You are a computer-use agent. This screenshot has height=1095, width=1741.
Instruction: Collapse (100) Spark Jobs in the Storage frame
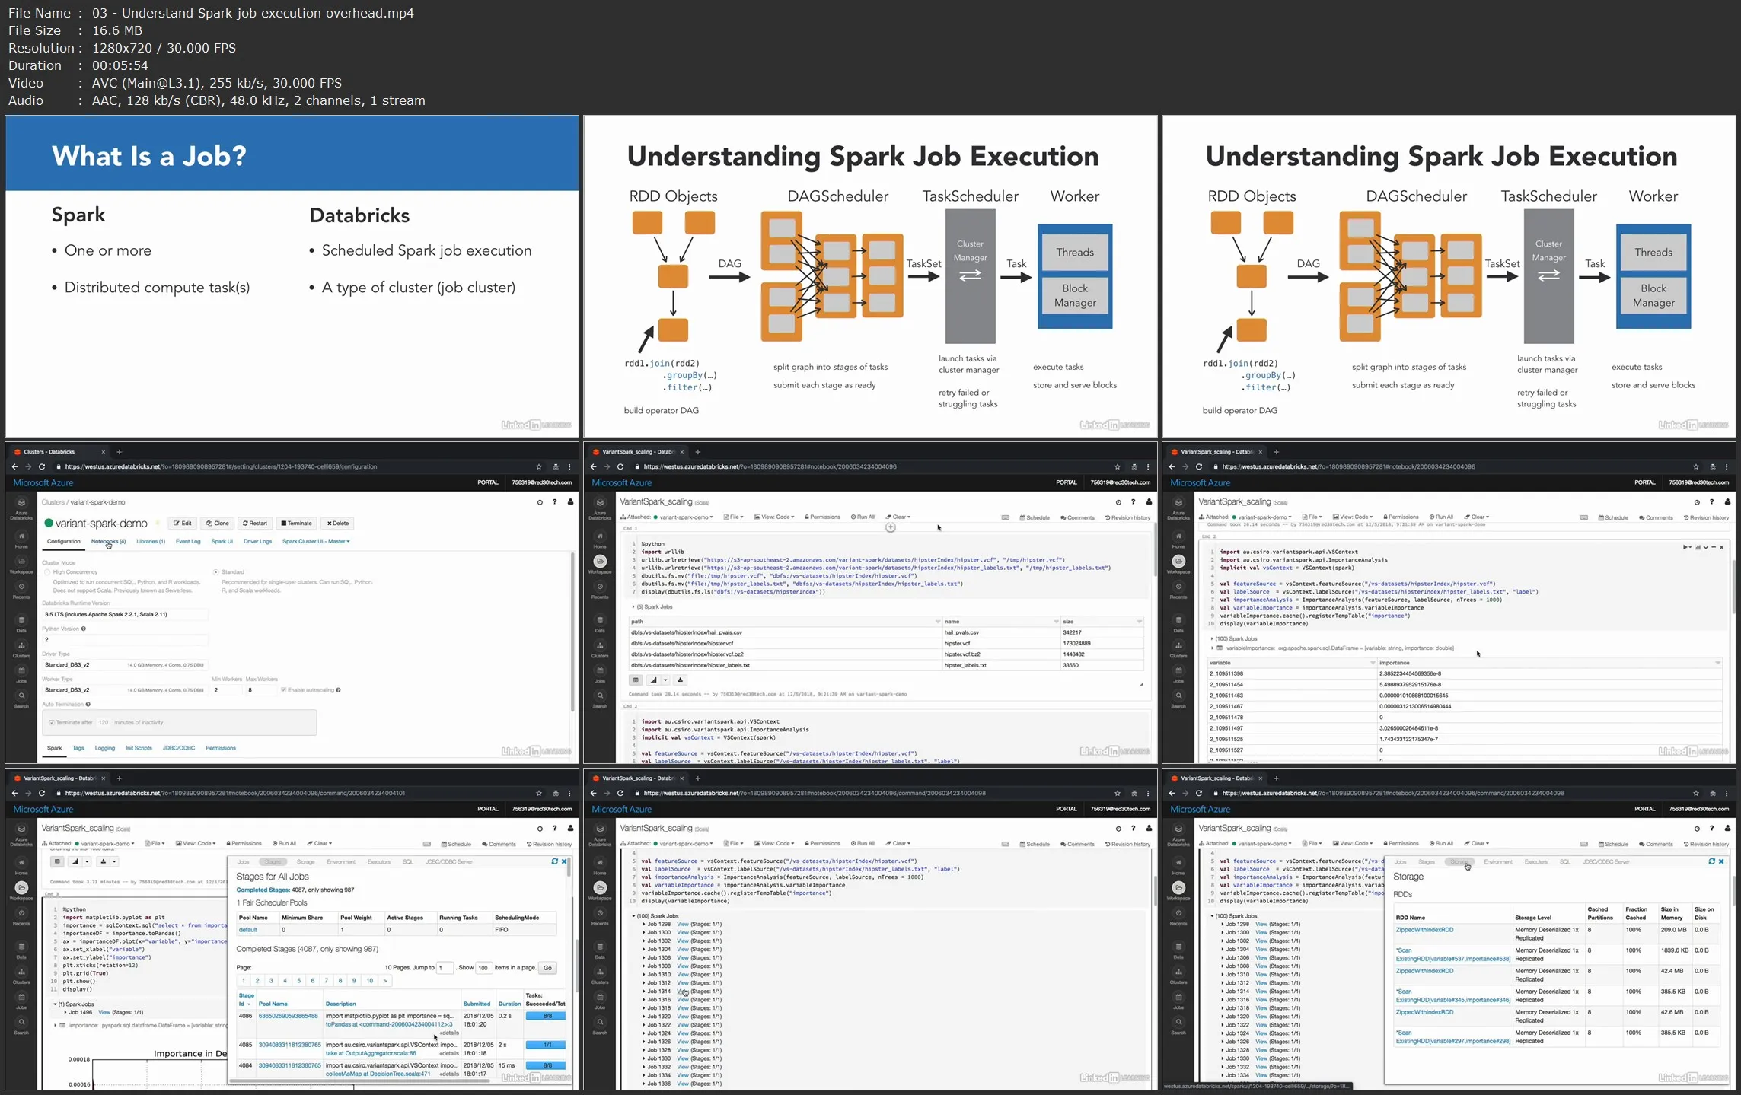(x=1235, y=915)
